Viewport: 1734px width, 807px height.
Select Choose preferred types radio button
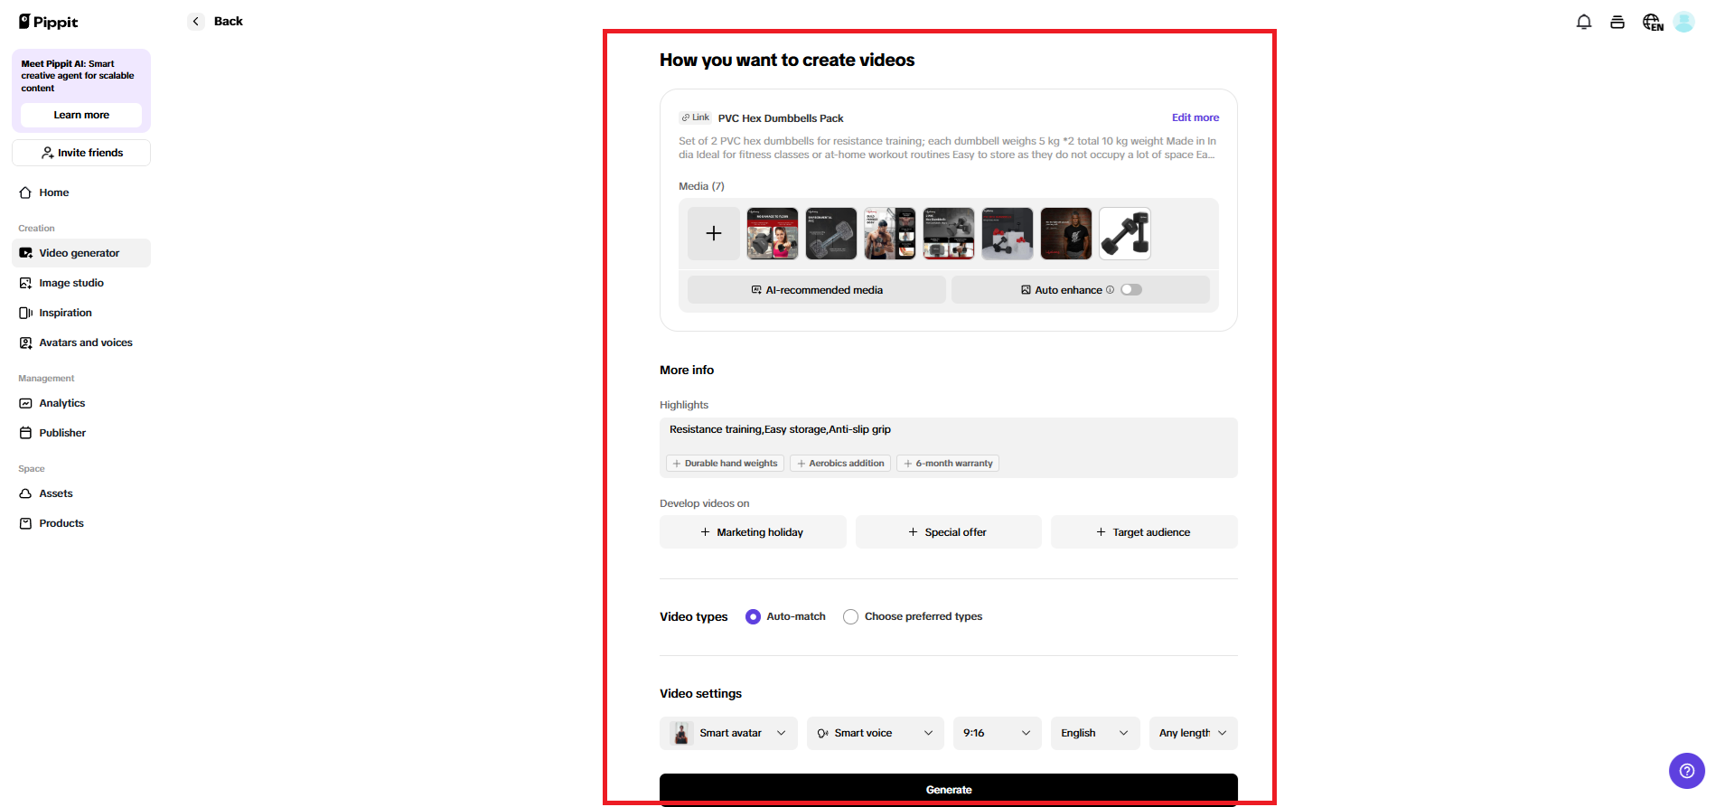(850, 616)
